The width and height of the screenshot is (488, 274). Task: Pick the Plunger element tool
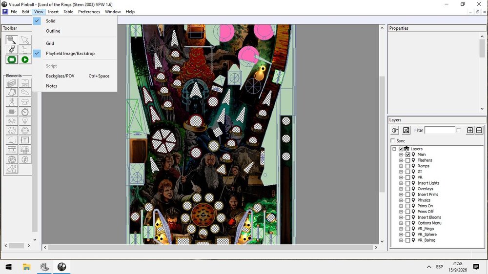(x=12, y=102)
